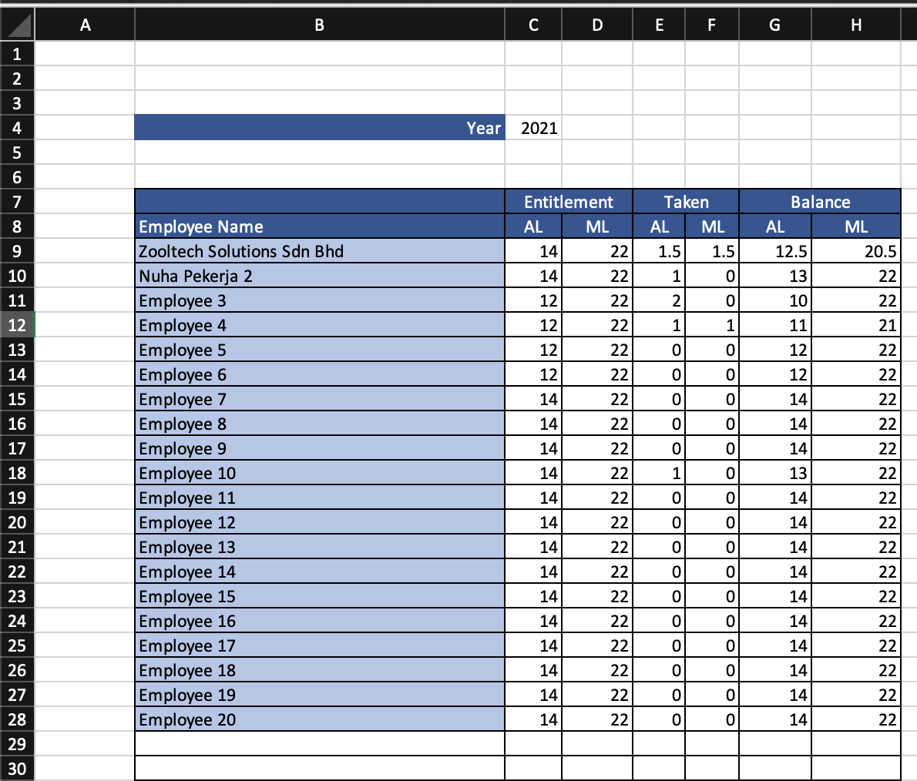Click Employee 10's Taken AL value 1
Image resolution: width=917 pixels, height=781 pixels.
coord(659,473)
